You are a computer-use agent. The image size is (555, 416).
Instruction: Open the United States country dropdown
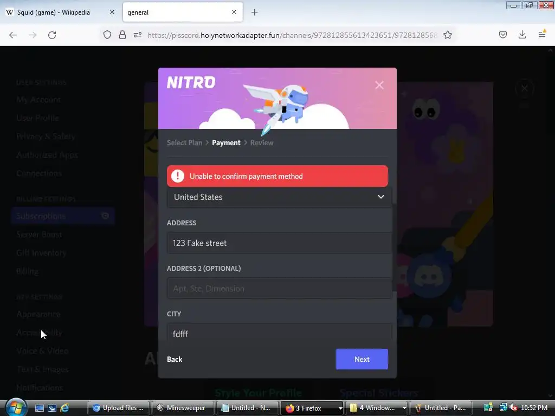click(x=279, y=197)
